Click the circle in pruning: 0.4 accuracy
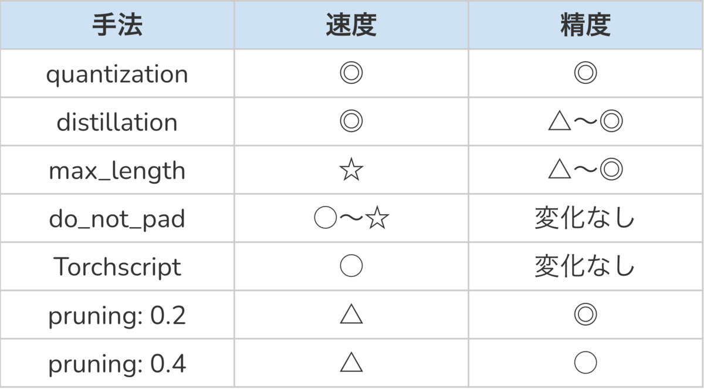Viewport: 704px width, 389px height. [585, 363]
